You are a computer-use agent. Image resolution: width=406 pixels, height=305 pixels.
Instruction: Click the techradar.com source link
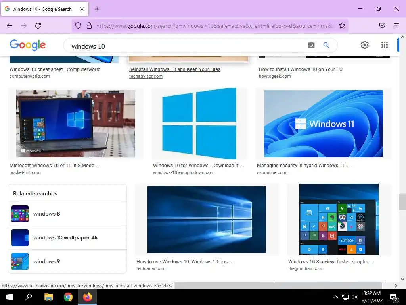coord(151,269)
